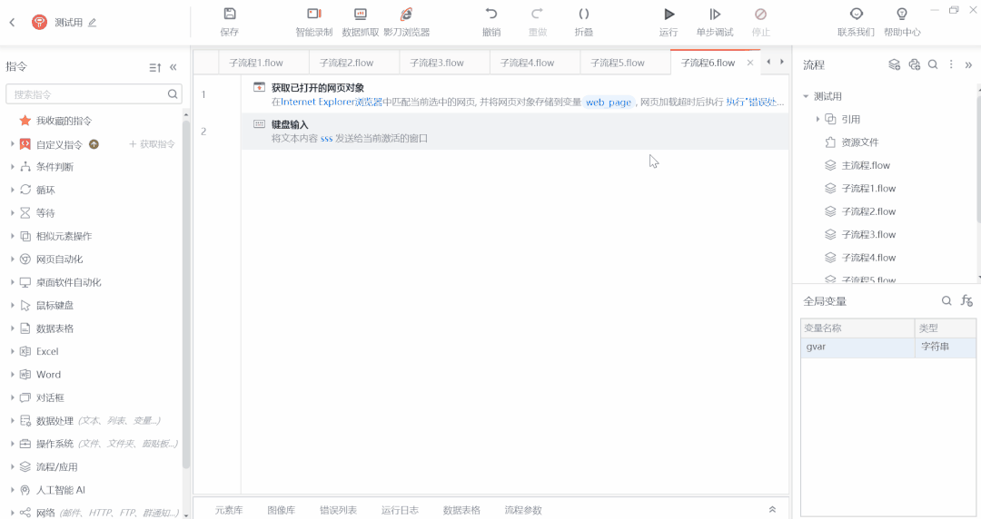Select the 键盘输入 step
Viewport: 981px width, 519px height.
click(x=514, y=132)
